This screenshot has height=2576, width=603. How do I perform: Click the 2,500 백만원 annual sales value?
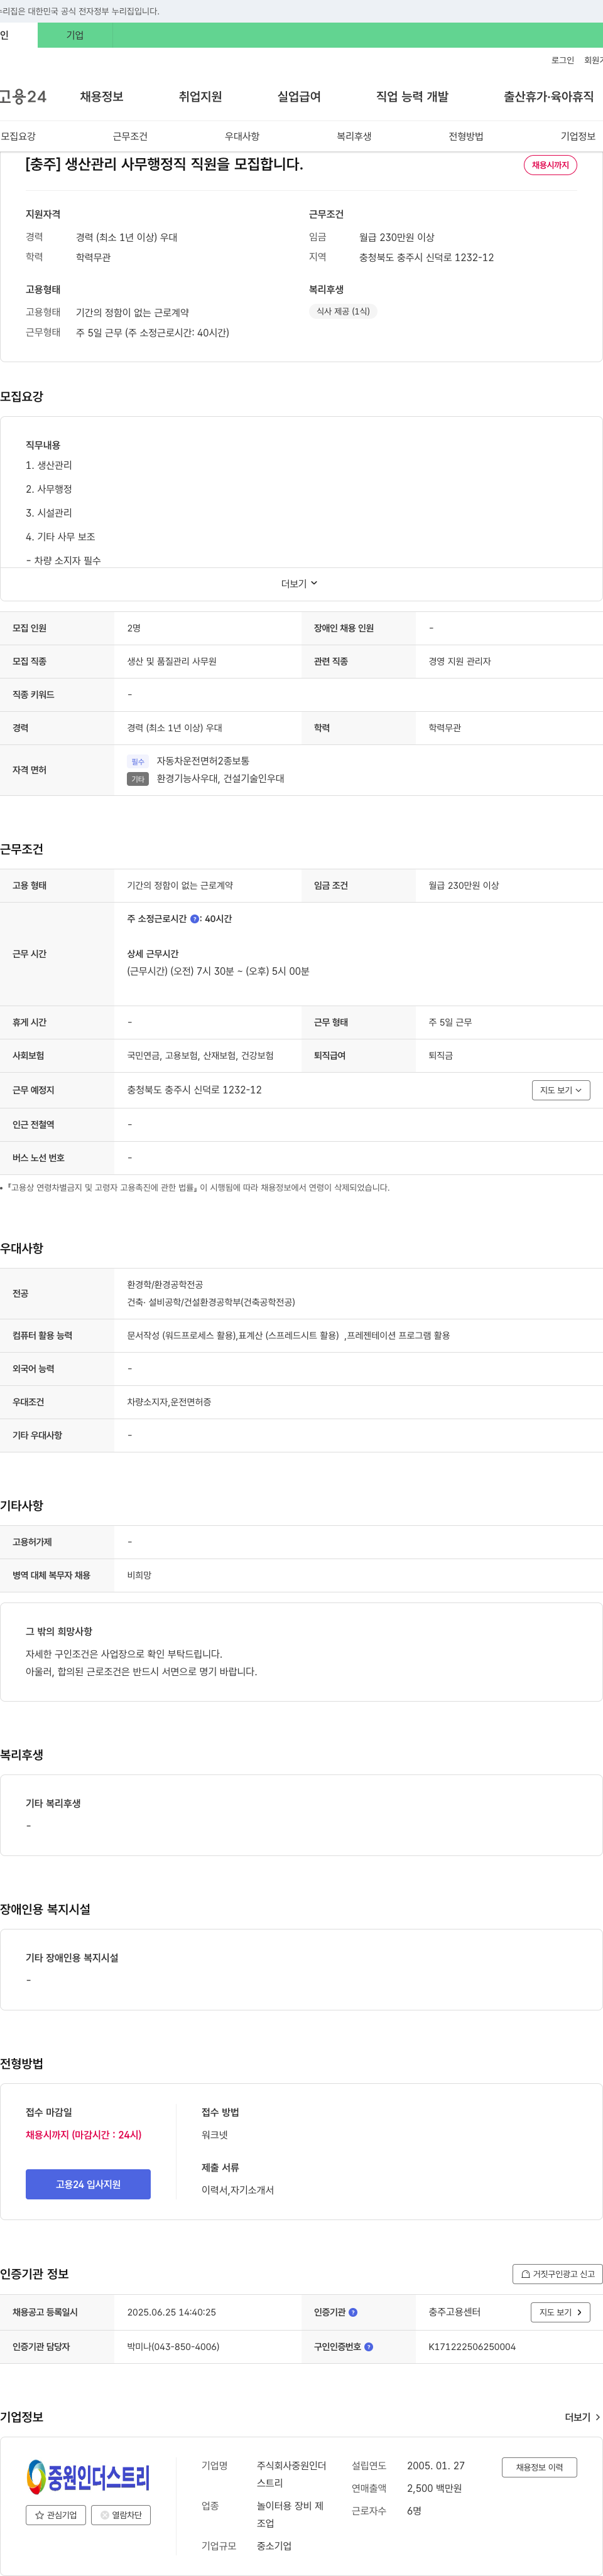434,2488
